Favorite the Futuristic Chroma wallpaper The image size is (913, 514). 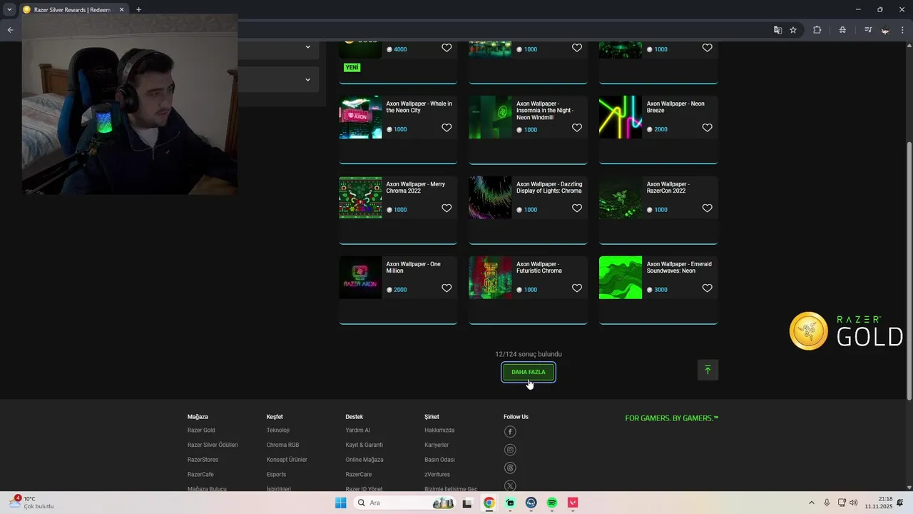coord(577,288)
